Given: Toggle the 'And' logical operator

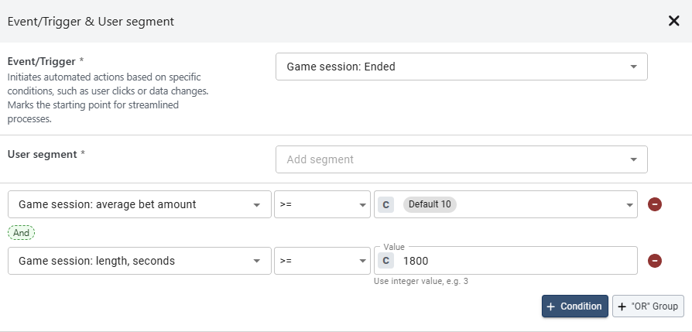Looking at the screenshot, I should pyautogui.click(x=22, y=232).
